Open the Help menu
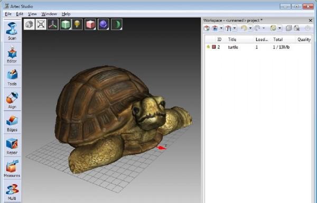 [66, 14]
